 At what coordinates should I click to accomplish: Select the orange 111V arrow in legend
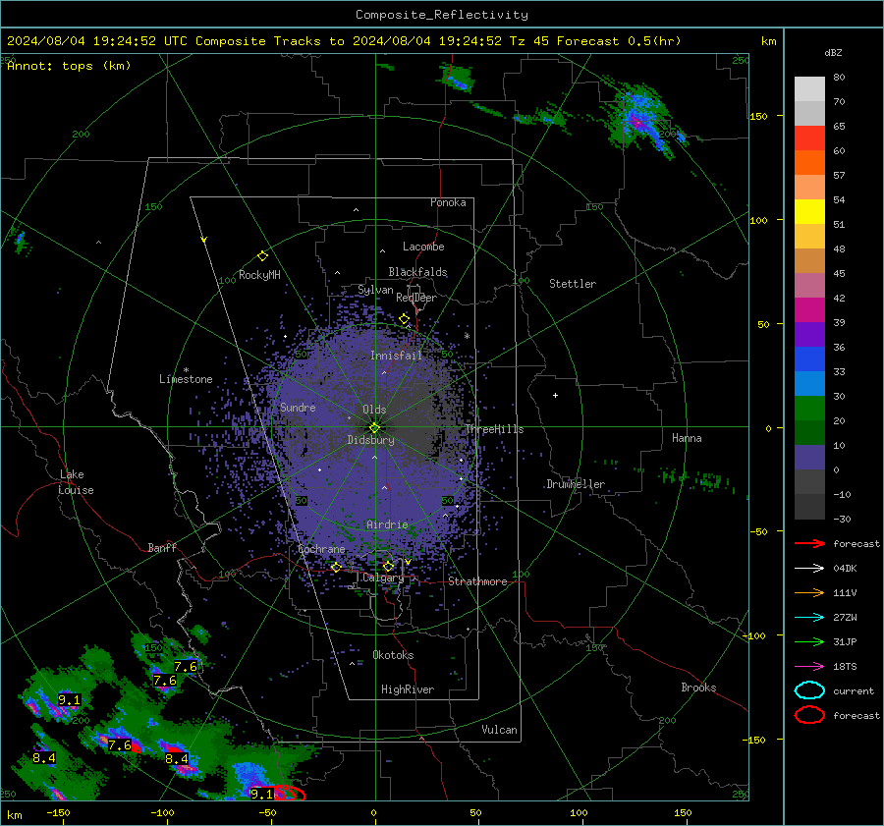(x=809, y=592)
